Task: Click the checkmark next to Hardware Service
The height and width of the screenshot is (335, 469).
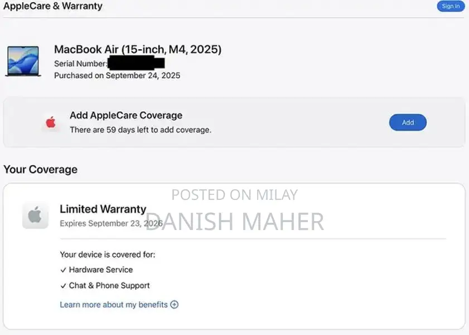Action: (x=63, y=270)
